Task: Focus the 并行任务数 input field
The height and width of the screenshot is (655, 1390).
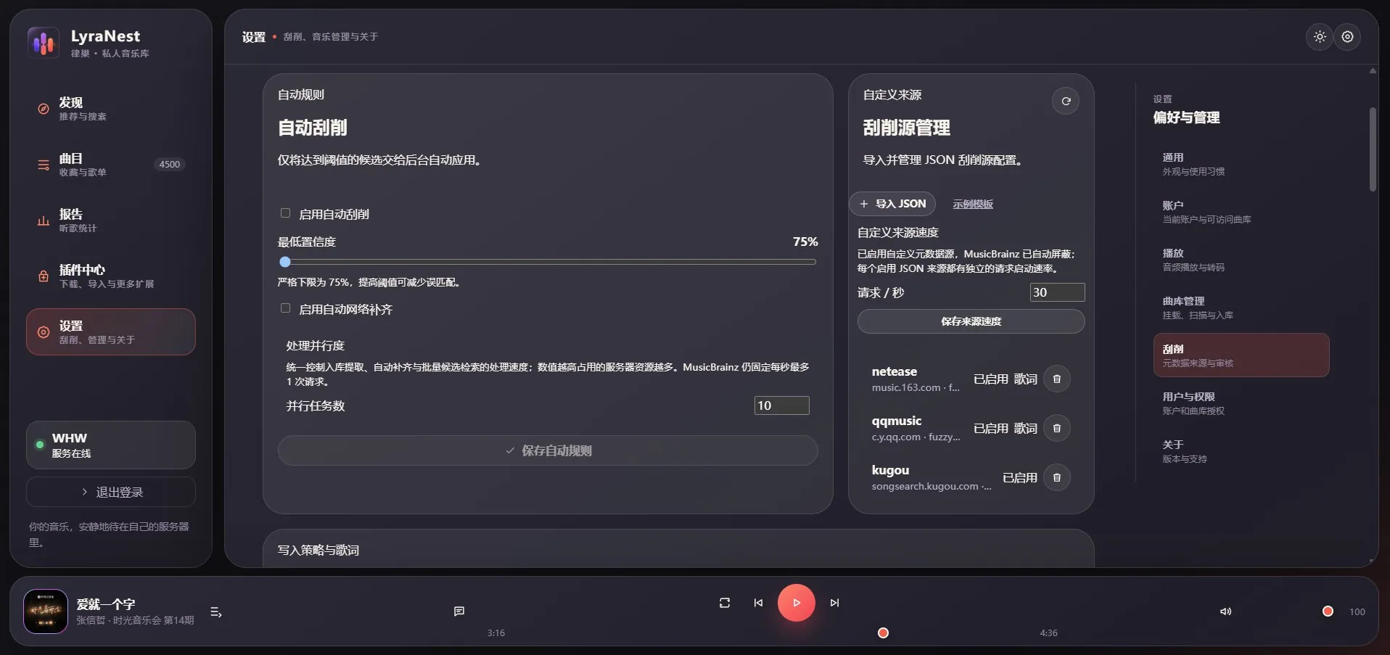Action: 781,405
